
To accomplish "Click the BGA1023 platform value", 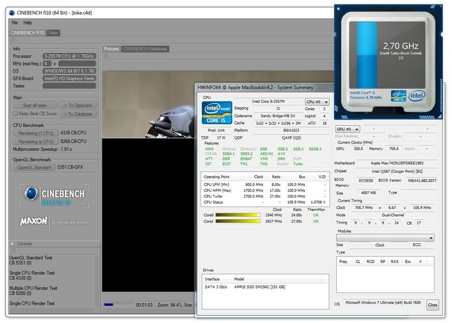I will [291, 130].
